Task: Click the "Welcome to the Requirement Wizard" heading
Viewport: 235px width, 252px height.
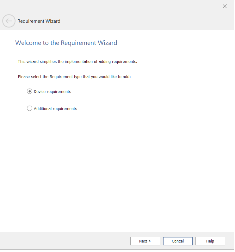Action: click(66, 43)
